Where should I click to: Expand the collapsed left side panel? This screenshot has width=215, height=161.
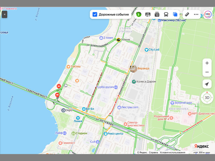click(4, 14)
